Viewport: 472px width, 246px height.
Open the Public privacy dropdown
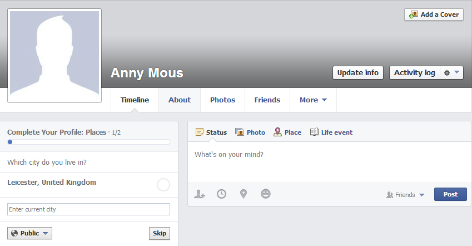pyautogui.click(x=29, y=233)
